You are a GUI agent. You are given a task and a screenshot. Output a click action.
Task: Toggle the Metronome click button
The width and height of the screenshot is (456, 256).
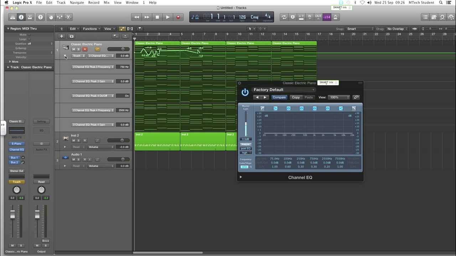click(x=336, y=17)
